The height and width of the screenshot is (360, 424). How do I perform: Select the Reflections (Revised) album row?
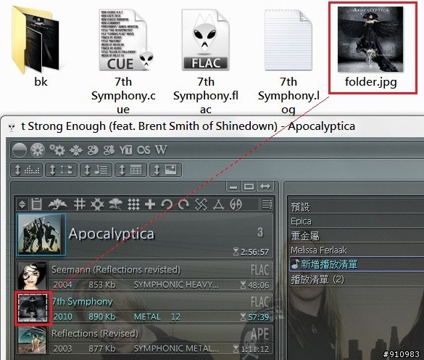point(145,340)
